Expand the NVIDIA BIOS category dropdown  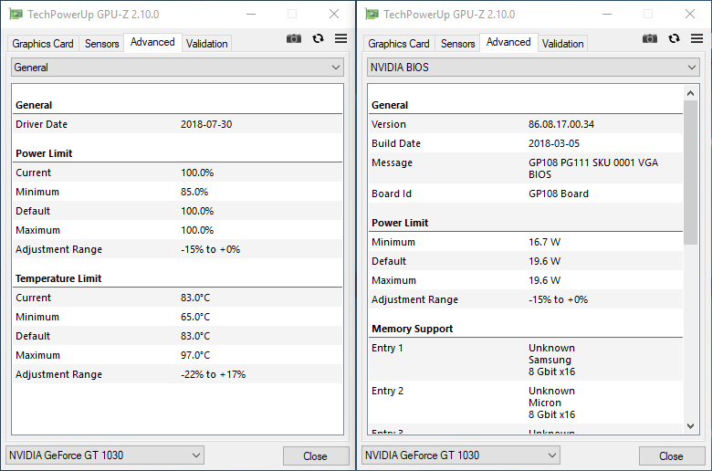pyautogui.click(x=533, y=68)
